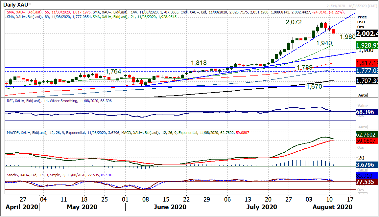Click the RSI value tag 68.396
This screenshot has width=379, height=217.
[367, 112]
